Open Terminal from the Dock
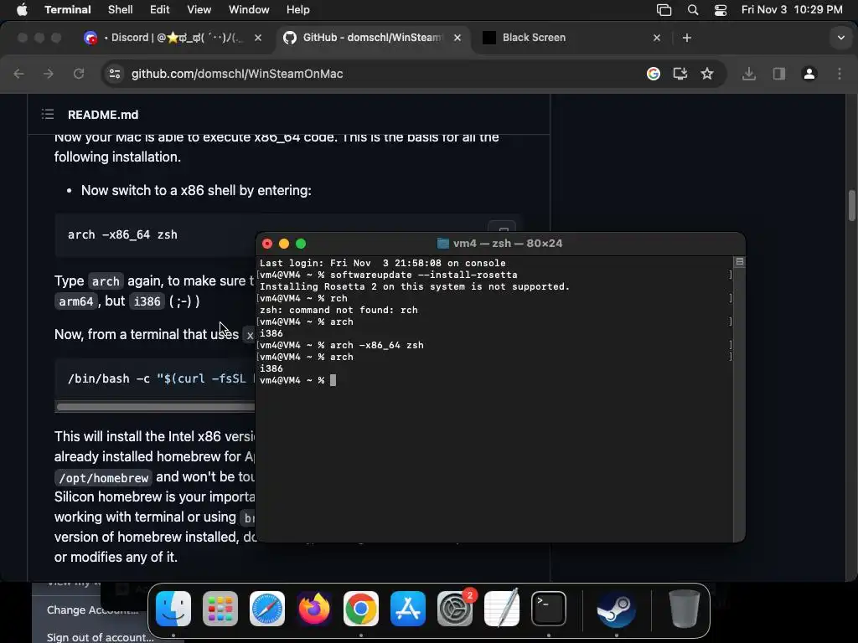Viewport: 858px width, 643px height. click(548, 609)
